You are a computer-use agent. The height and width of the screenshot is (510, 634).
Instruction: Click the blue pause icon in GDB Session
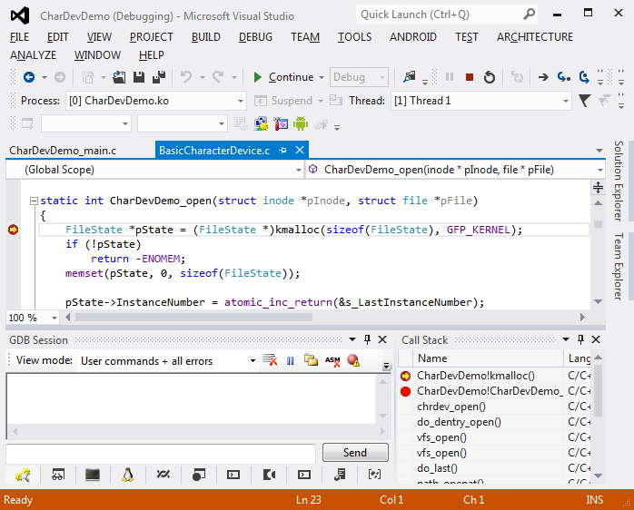coord(290,360)
